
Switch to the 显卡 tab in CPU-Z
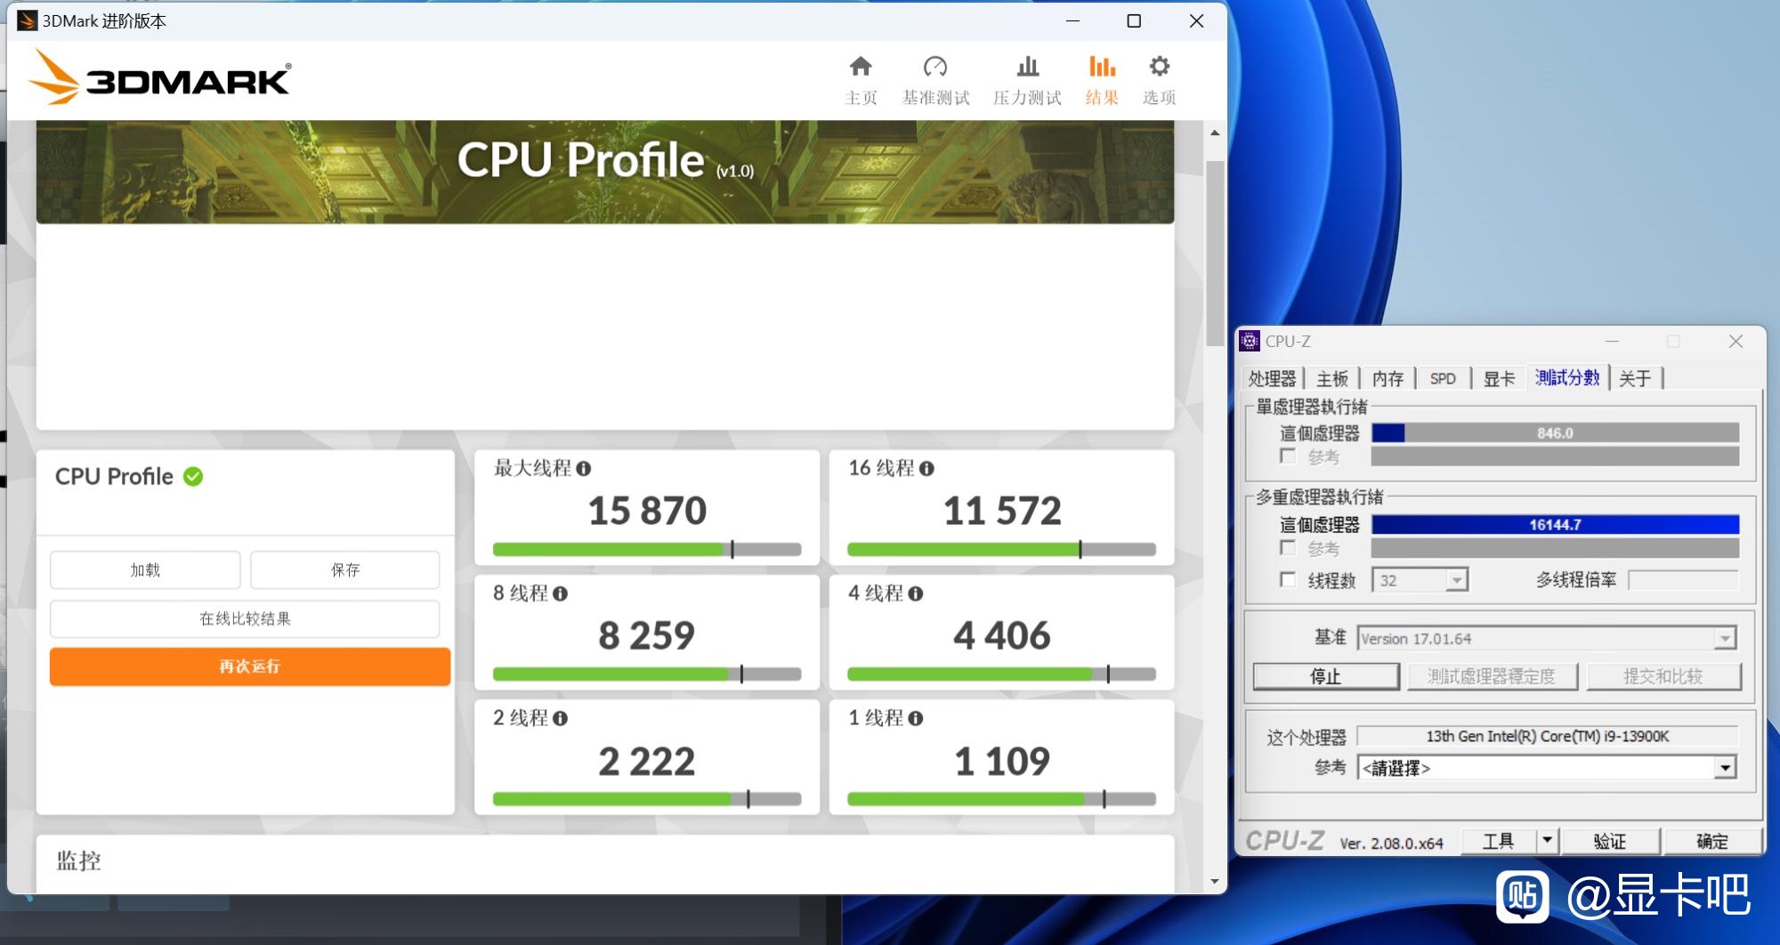[1499, 379]
